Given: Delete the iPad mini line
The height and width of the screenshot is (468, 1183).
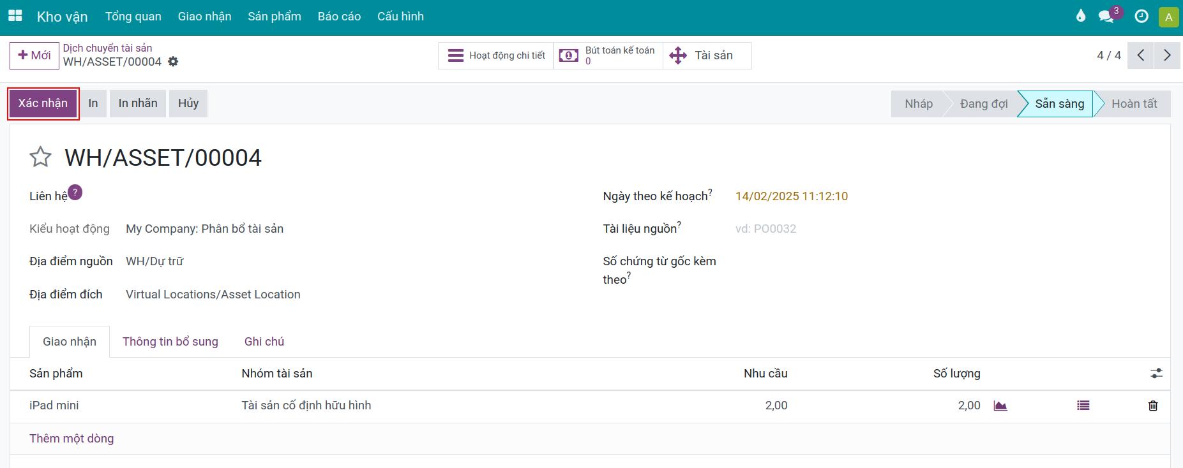Looking at the screenshot, I should 1153,406.
